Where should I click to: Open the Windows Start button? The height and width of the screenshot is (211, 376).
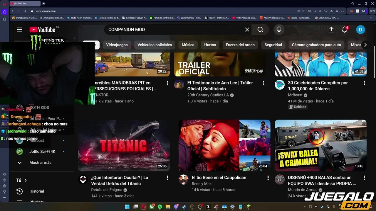tap(127, 207)
